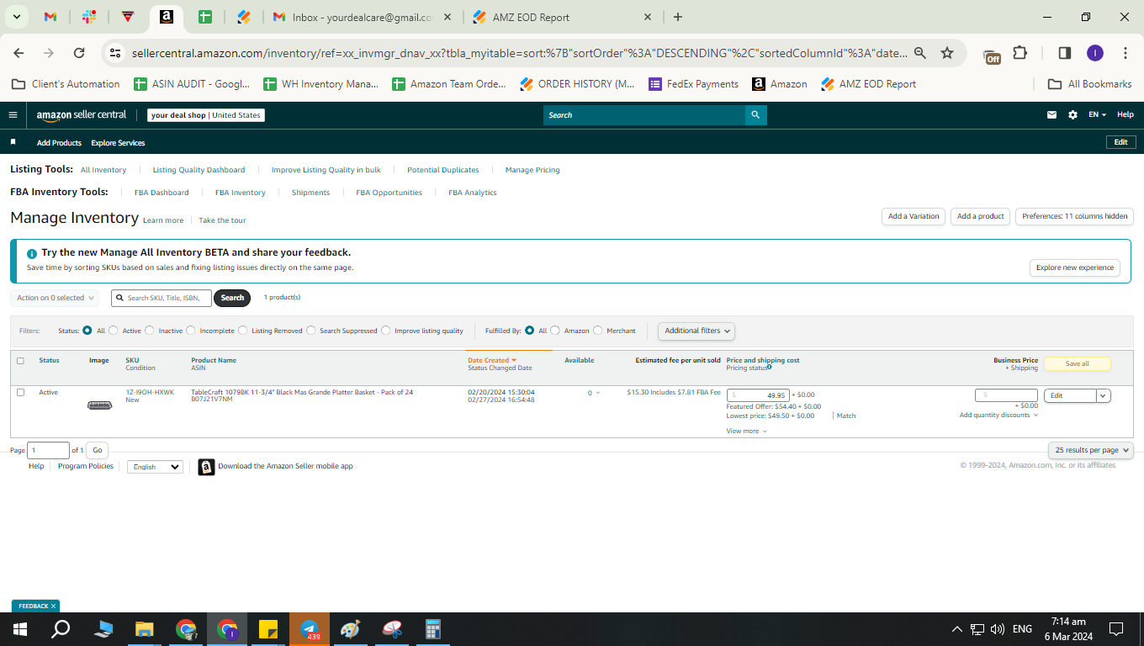Click the search magnifier button in header
The width and height of the screenshot is (1144, 646).
point(755,115)
